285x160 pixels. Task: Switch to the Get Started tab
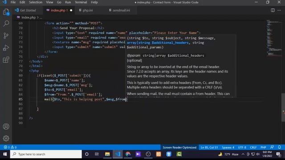[x=28, y=10]
